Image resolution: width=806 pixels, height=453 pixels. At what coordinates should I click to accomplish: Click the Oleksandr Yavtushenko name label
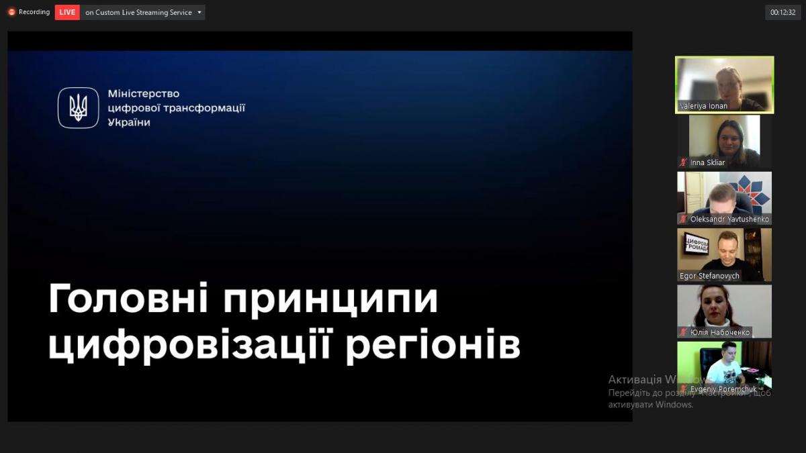729,219
